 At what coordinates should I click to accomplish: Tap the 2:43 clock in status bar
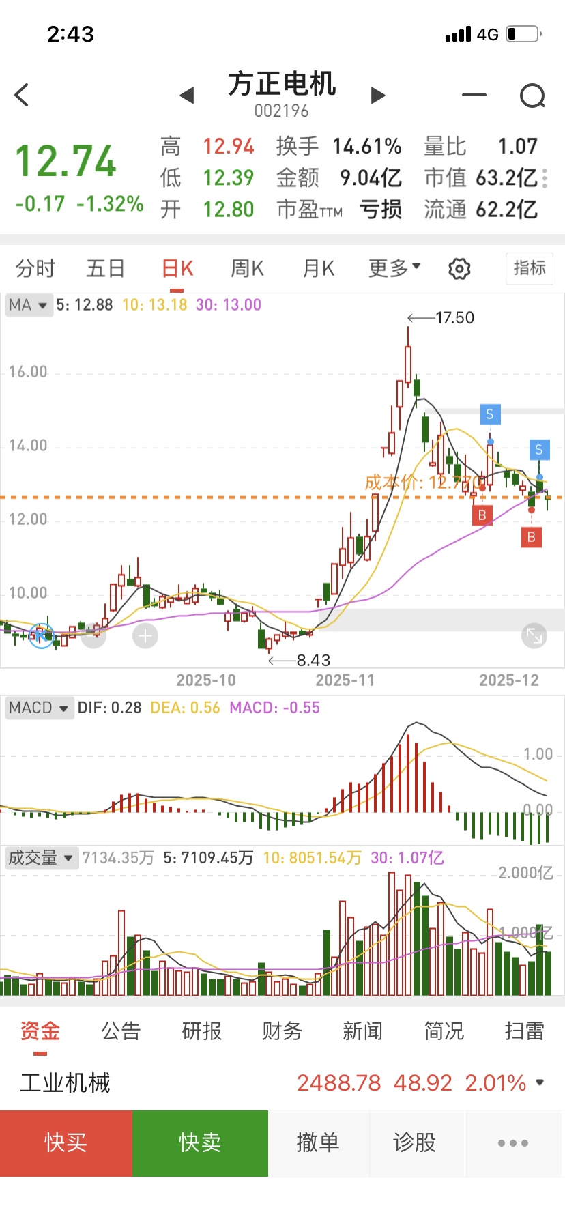(70, 34)
